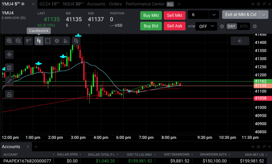
Task: Open the indicators icon in chart toolbar
Action: click(x=66, y=41)
